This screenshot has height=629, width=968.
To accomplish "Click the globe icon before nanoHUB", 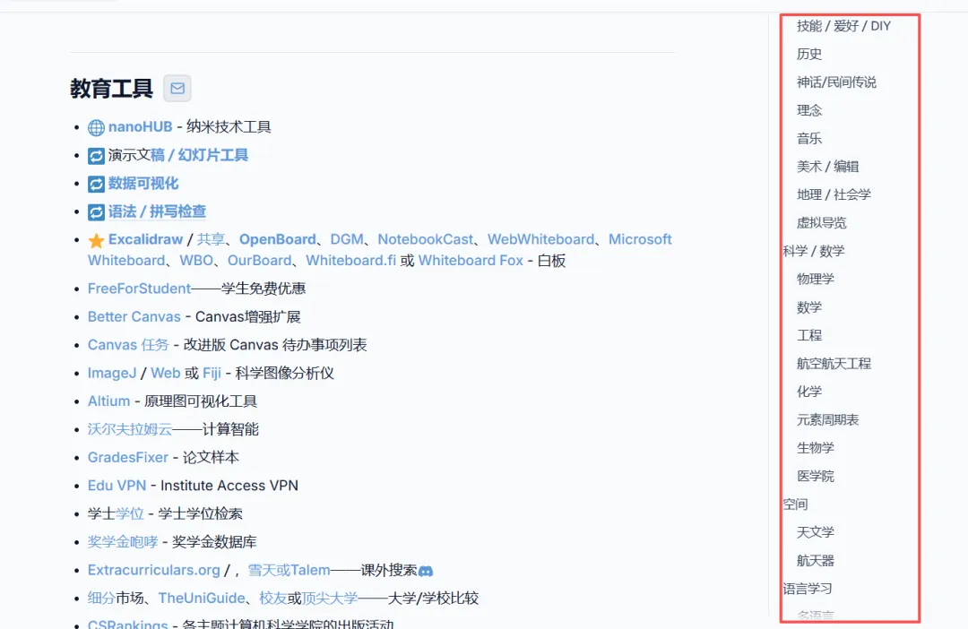I will point(96,128).
